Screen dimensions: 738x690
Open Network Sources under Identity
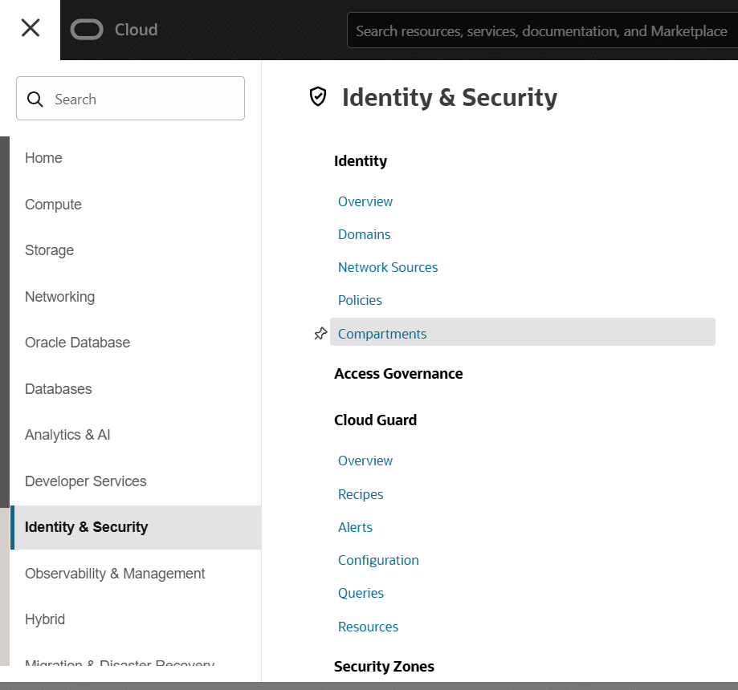coord(388,267)
